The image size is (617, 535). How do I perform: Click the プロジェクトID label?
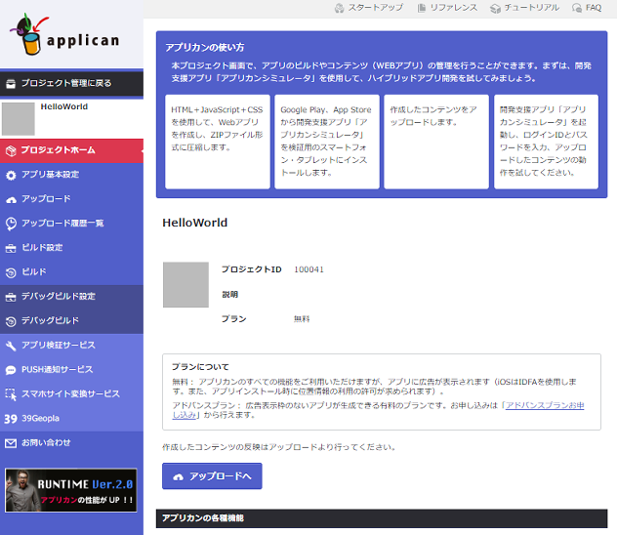[x=252, y=269]
